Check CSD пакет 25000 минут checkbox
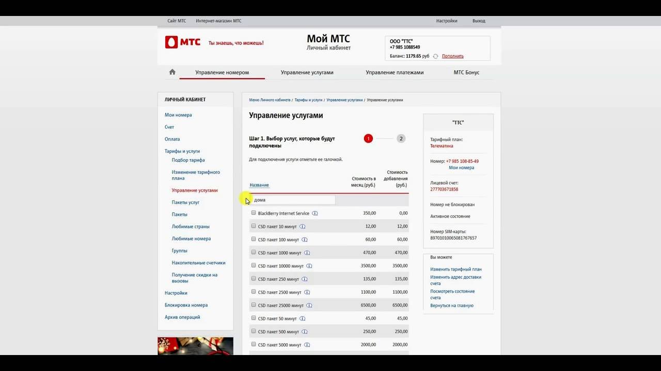 click(x=254, y=305)
